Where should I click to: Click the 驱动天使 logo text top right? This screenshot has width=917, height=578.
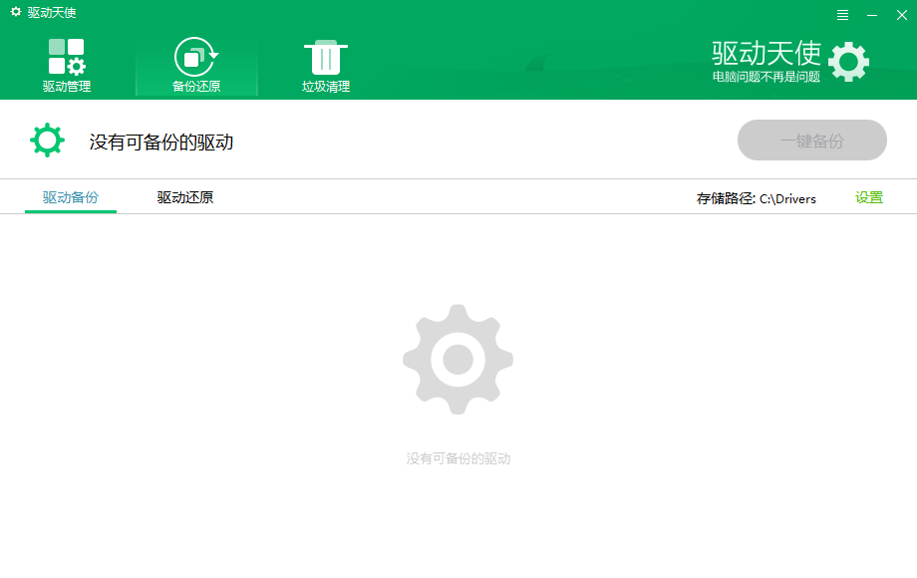pos(766,55)
